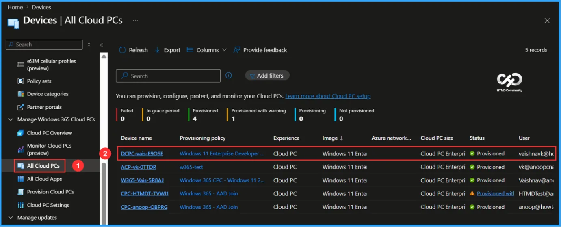Filter by In grace period count tile
561x227 pixels.
161,115
